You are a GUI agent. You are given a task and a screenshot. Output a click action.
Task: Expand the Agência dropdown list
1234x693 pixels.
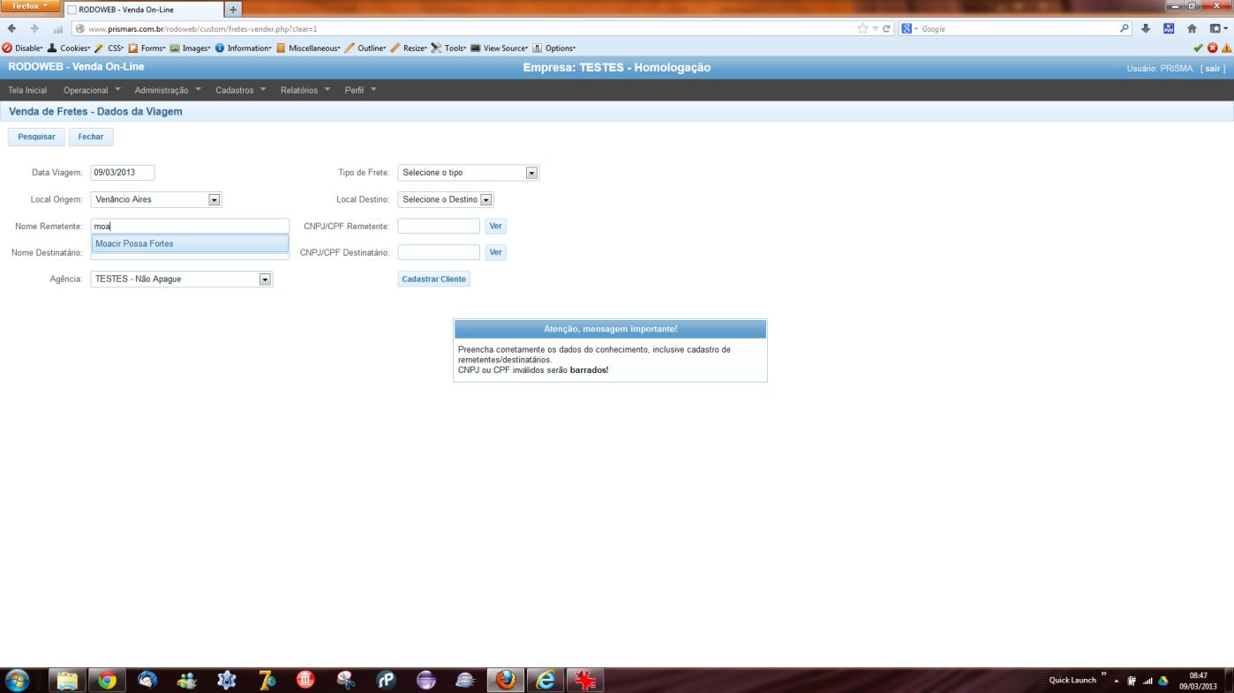click(182, 279)
